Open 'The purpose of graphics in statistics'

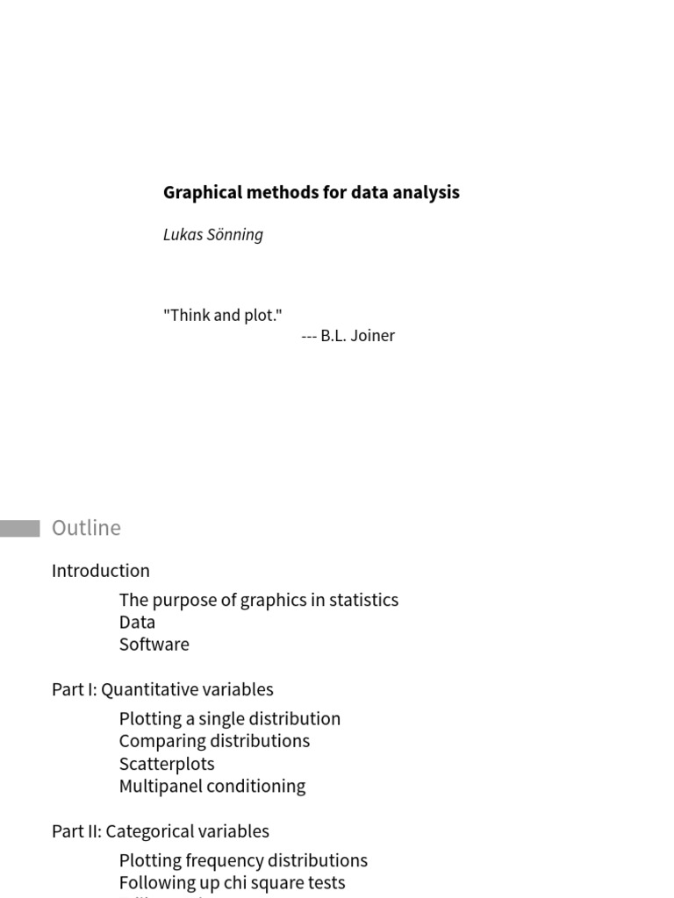tap(259, 600)
